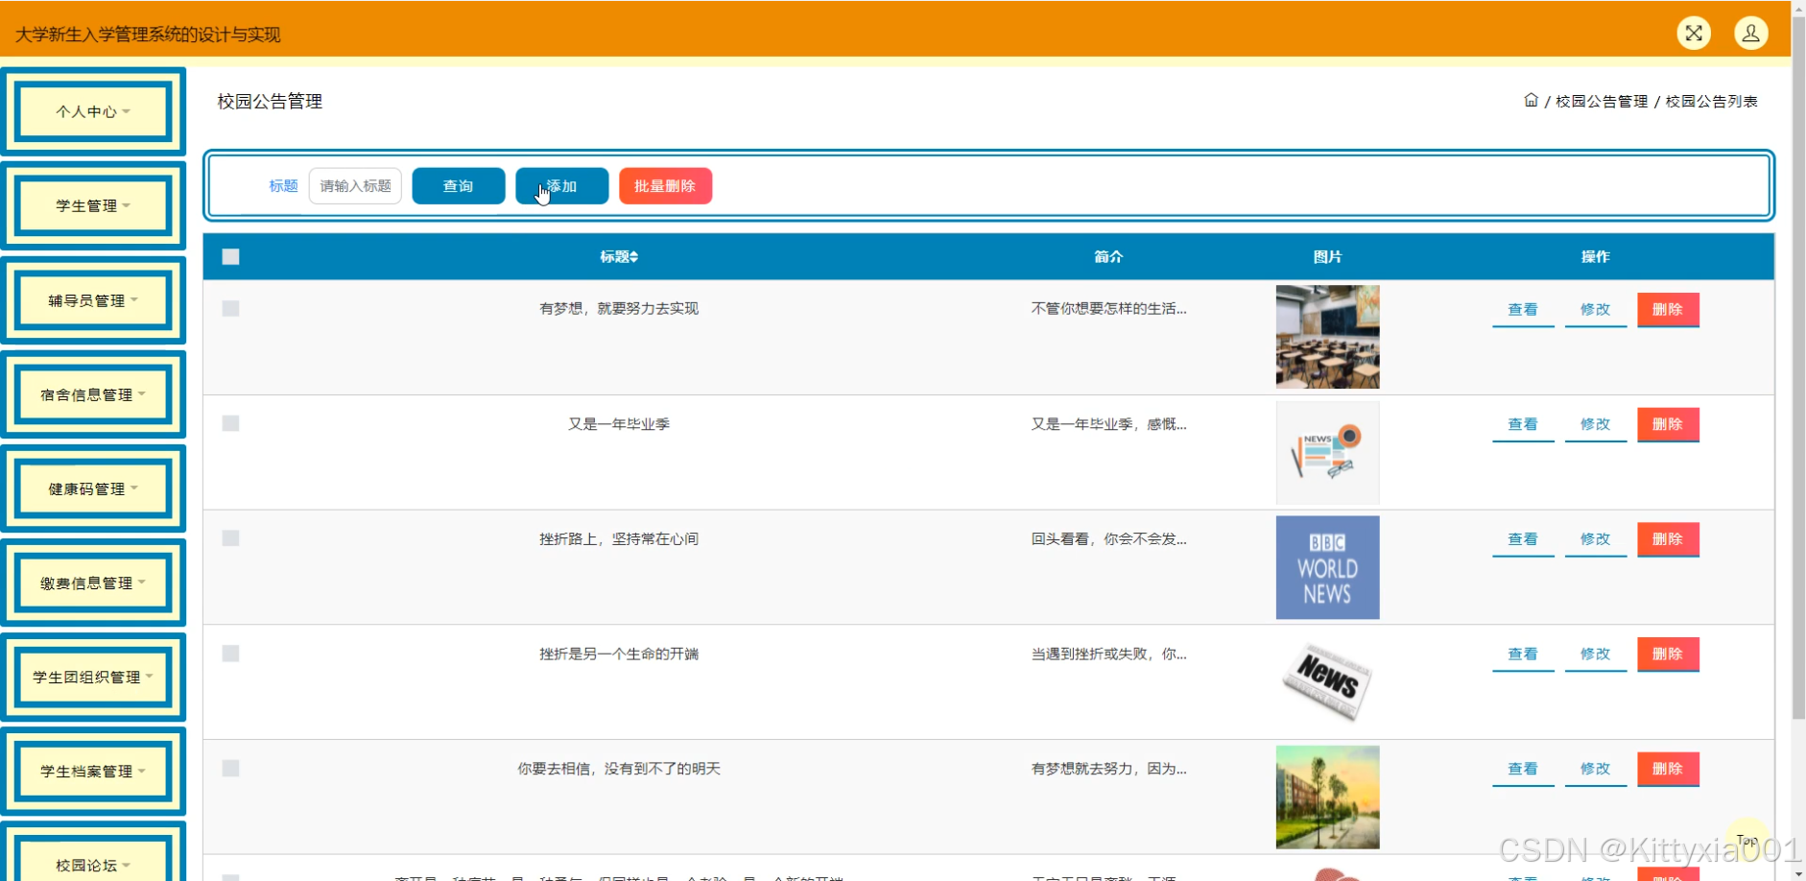
Task: Expand the 个人中心 sidebar menu
Action: pos(93,111)
